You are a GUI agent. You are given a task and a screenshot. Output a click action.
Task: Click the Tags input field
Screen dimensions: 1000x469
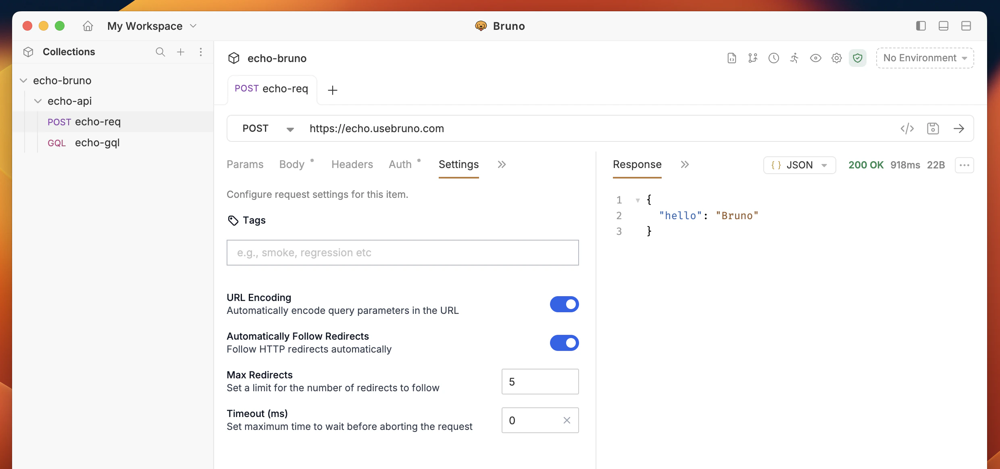(402, 253)
